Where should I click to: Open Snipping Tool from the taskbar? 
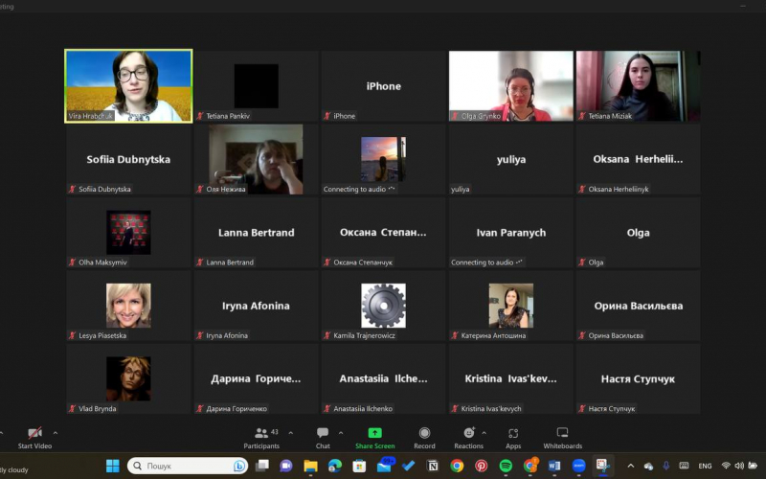pos(603,466)
